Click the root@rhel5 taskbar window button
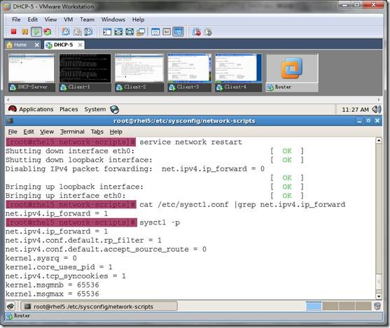390x328 pixels. pos(99,306)
